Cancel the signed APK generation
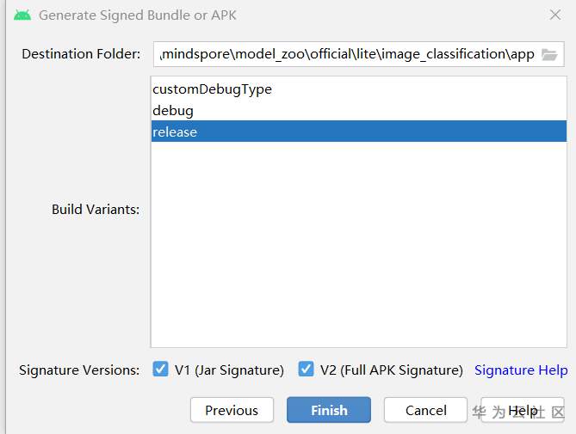This screenshot has height=434, width=576. [425, 410]
